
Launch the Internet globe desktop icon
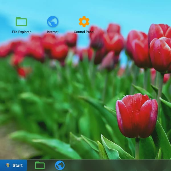pos(53,22)
